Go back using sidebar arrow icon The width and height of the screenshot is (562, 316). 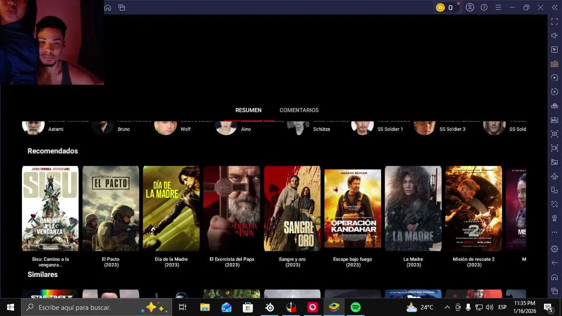[x=555, y=263]
